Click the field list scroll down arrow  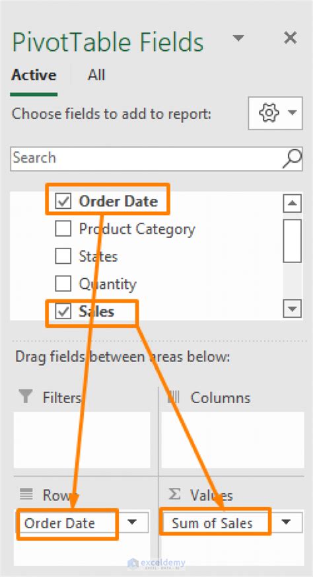tap(293, 309)
